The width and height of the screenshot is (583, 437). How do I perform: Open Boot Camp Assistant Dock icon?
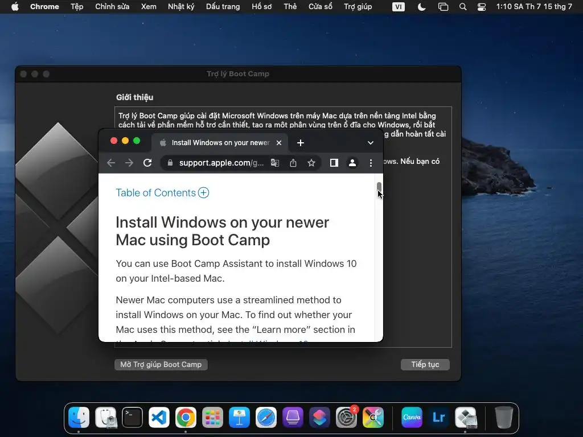click(x=466, y=417)
